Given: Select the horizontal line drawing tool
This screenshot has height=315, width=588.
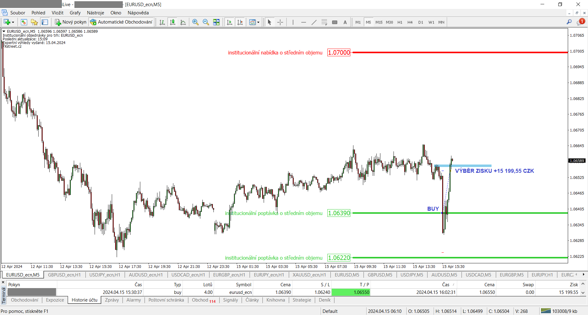Looking at the screenshot, I should tap(303, 22).
